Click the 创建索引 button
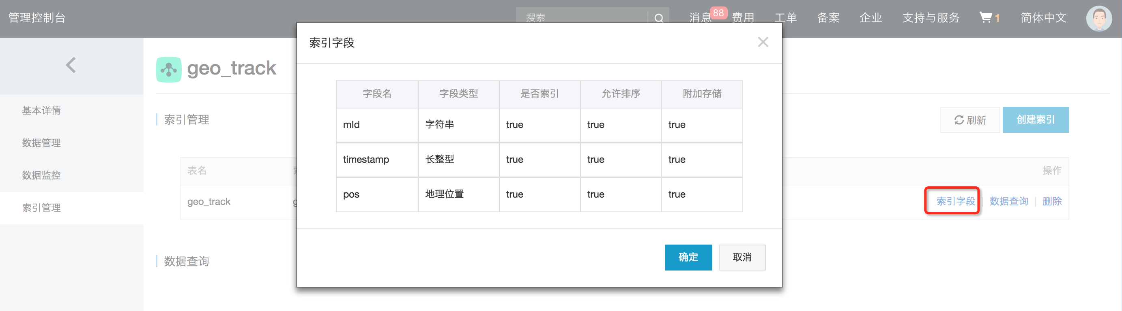The height and width of the screenshot is (311, 1122). pos(1035,119)
